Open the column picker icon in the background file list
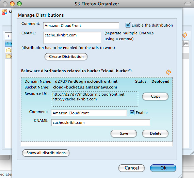The height and width of the screenshot is (178, 194). click(x=186, y=44)
